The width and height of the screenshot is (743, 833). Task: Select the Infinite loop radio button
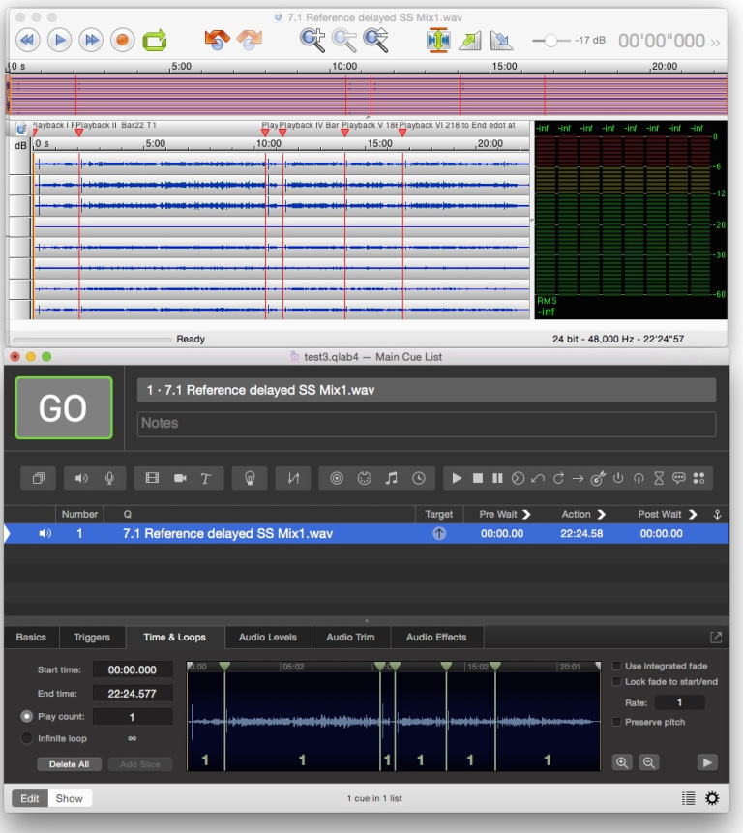27,738
